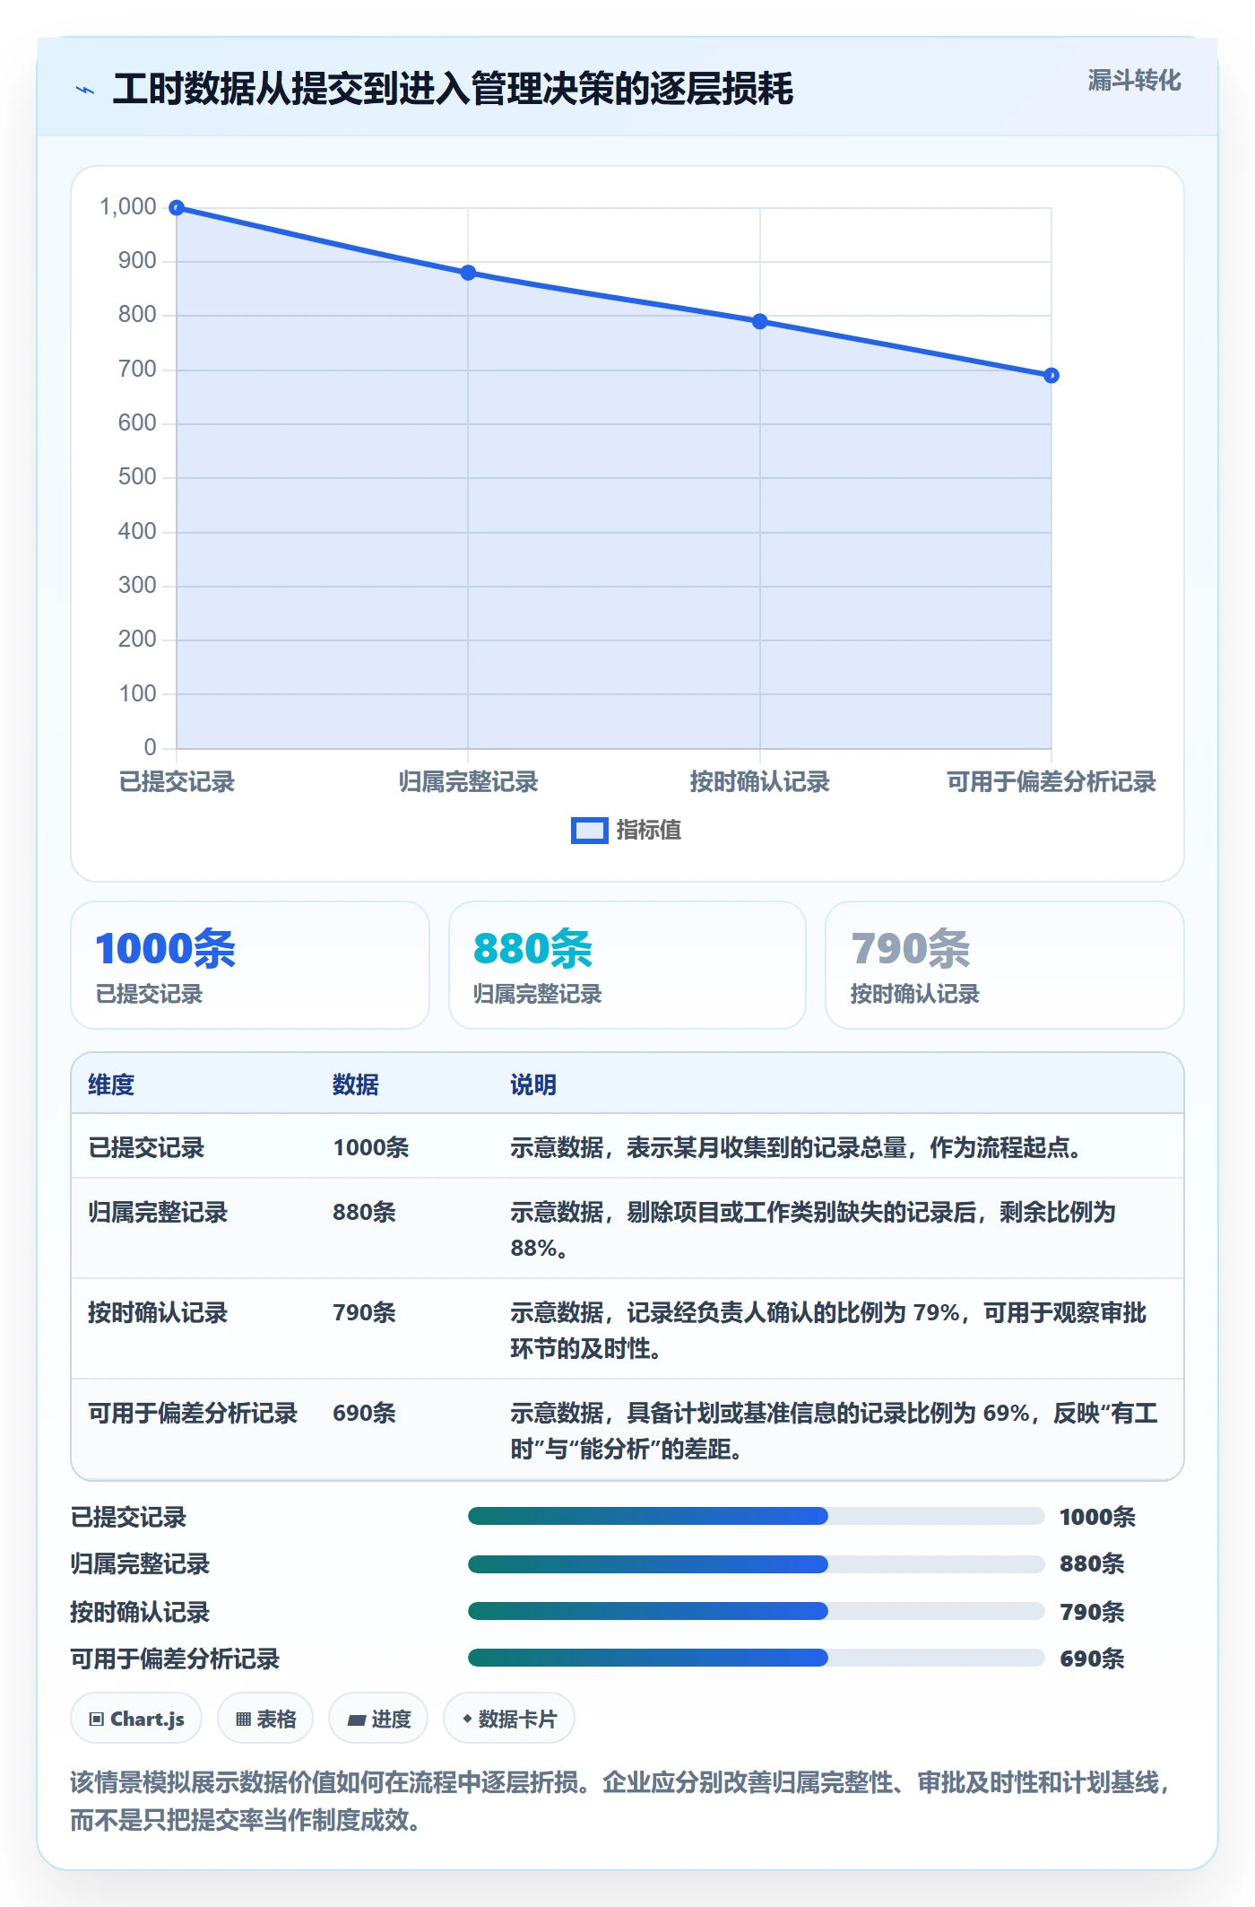
Task: Click the description mentioning 79% confirmation
Action: pos(828,1330)
